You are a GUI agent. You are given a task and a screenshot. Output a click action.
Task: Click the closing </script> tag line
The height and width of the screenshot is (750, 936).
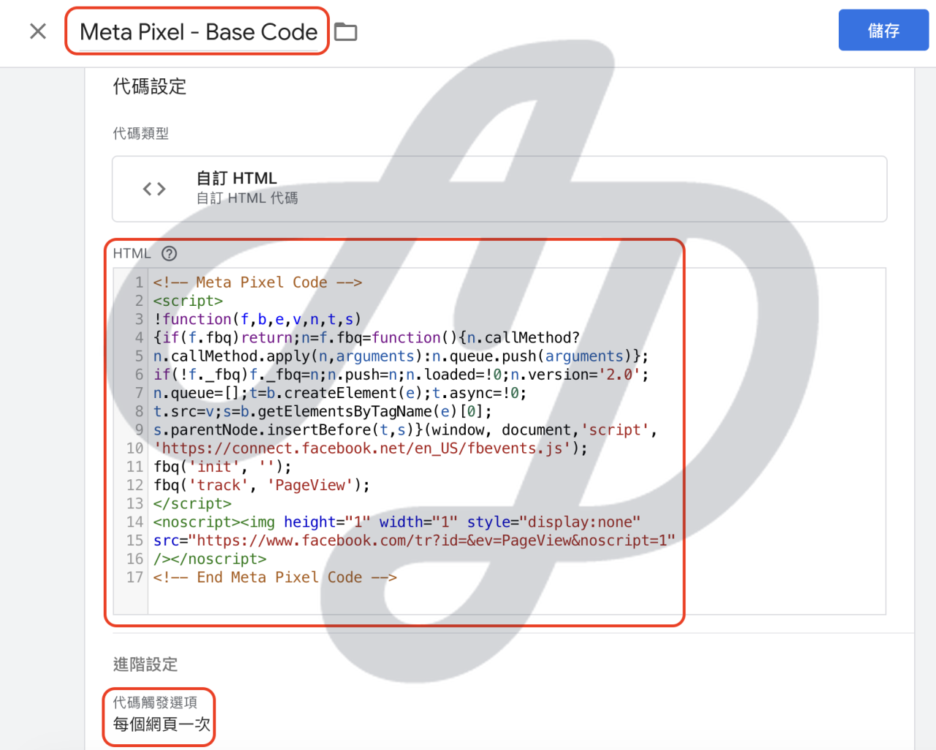point(192,504)
